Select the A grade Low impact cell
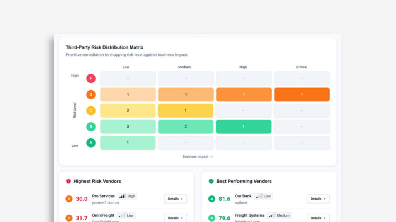This screenshot has width=396, height=222. pos(128,143)
